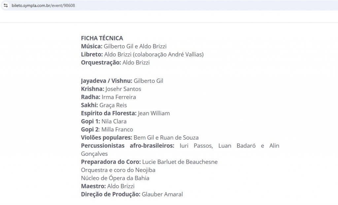Click the site information icon in address bar
The width and height of the screenshot is (338, 205).
(x=6, y=5)
